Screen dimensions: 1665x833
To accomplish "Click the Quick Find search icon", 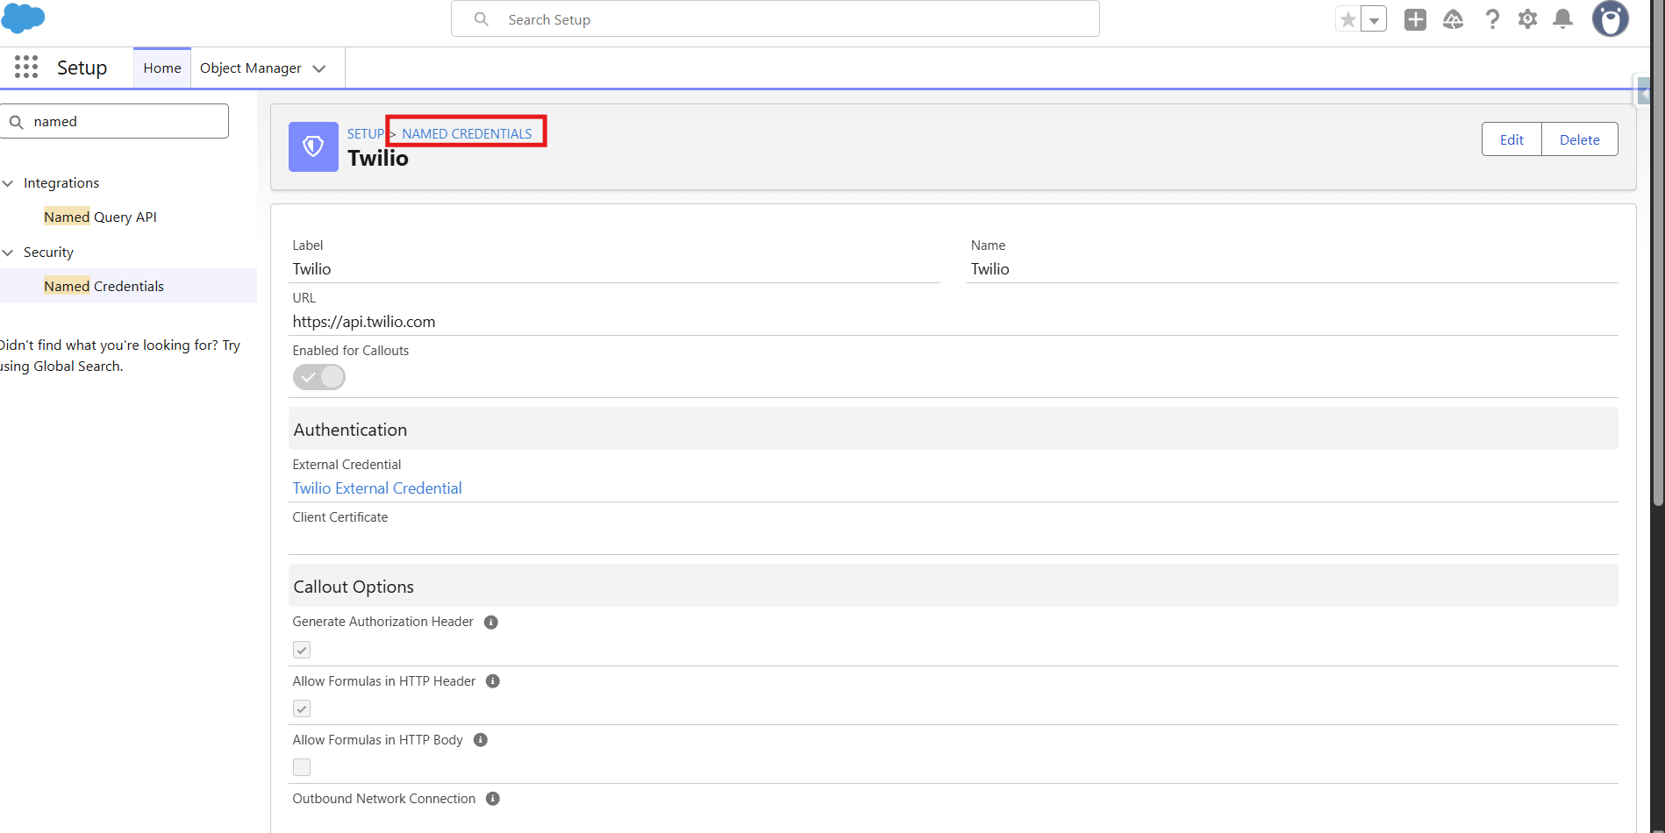I will (x=16, y=122).
